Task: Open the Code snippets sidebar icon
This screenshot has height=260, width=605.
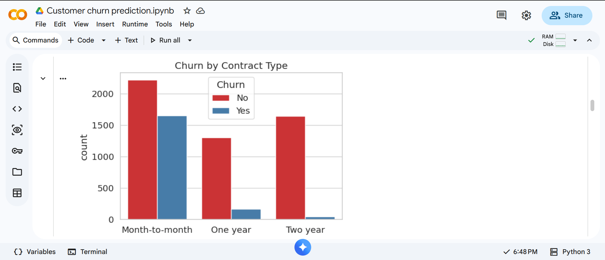Action: [17, 109]
